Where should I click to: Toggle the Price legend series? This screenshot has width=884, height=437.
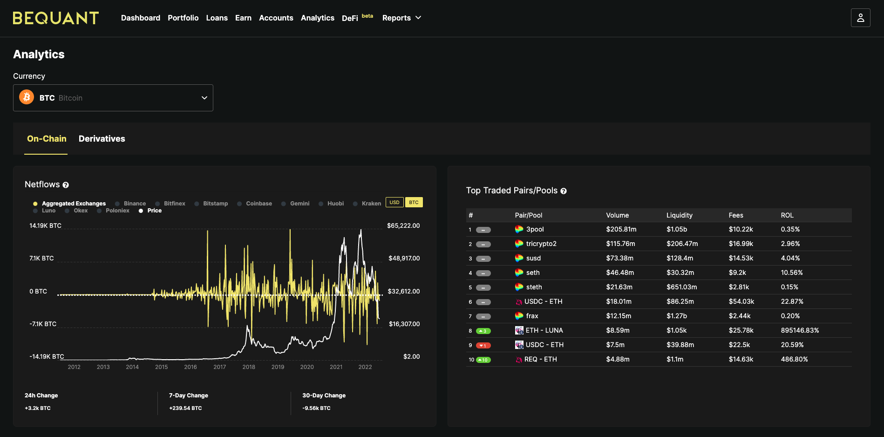150,211
